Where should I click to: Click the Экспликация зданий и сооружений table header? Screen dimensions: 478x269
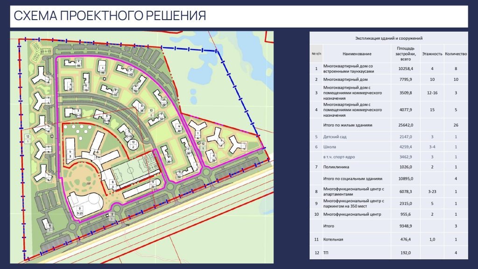[x=389, y=39]
